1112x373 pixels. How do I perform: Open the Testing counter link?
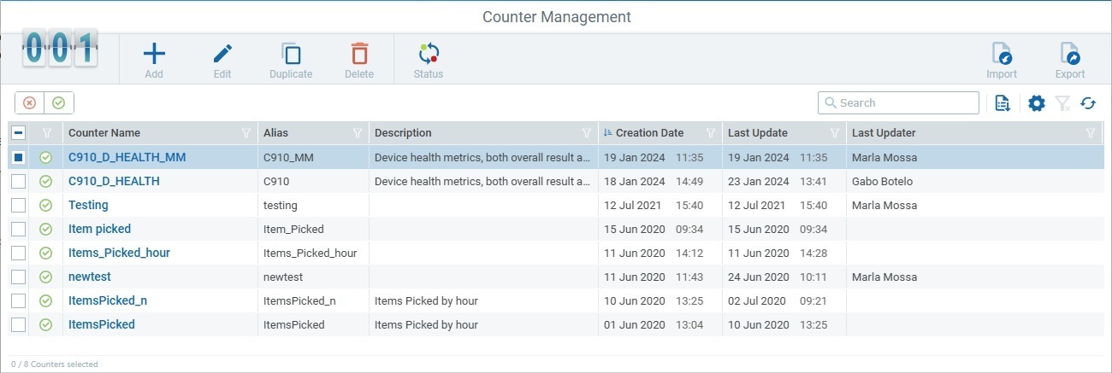tap(88, 205)
